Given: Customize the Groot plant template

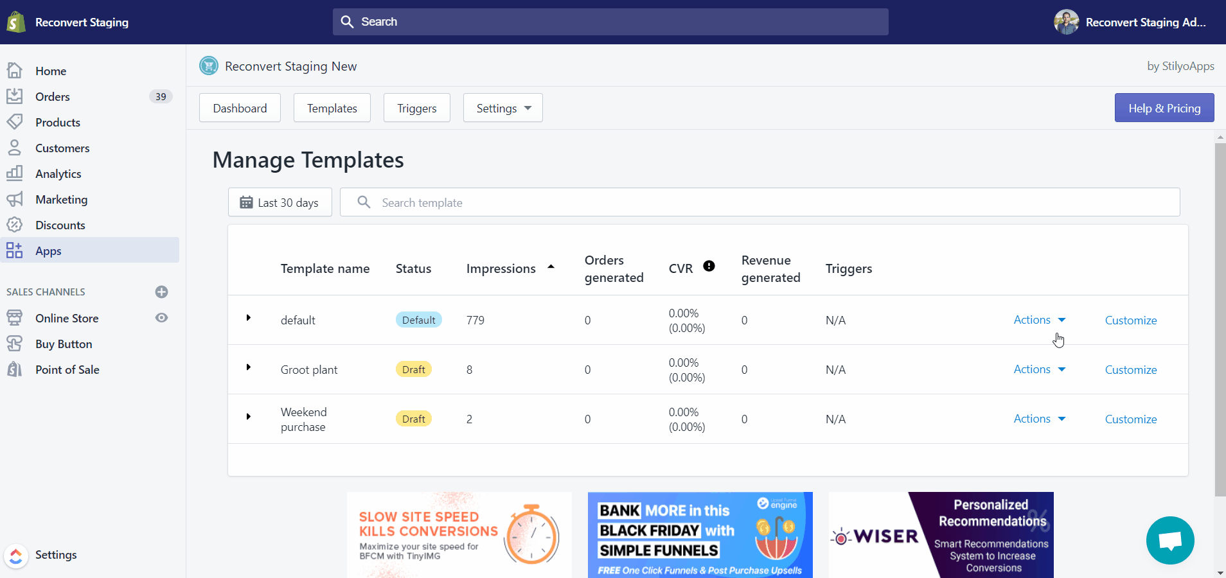Looking at the screenshot, I should (x=1131, y=370).
